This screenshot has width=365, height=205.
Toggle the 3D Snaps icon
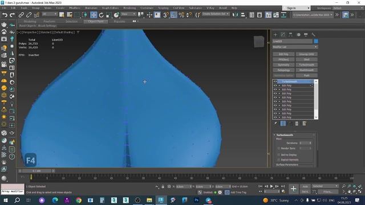coord(165,15)
